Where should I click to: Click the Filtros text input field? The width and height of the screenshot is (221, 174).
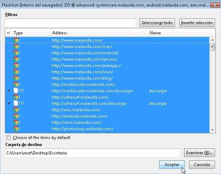click(70, 23)
